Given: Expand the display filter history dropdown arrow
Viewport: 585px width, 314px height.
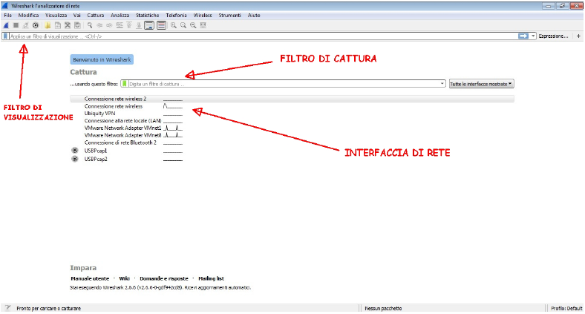Looking at the screenshot, I should (533, 36).
